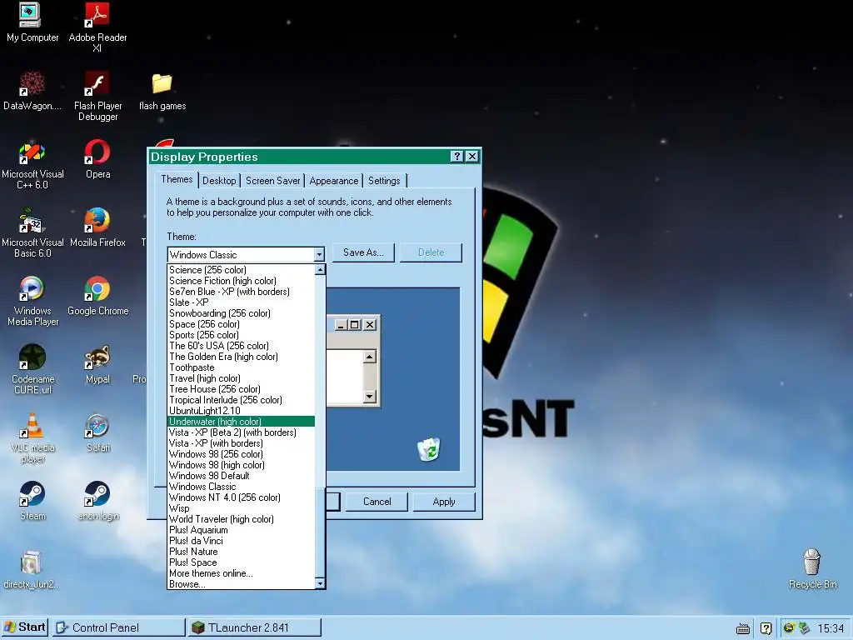Viewport: 853px width, 640px height.
Task: Pick the Travel (high color) theme
Action: coord(241,378)
